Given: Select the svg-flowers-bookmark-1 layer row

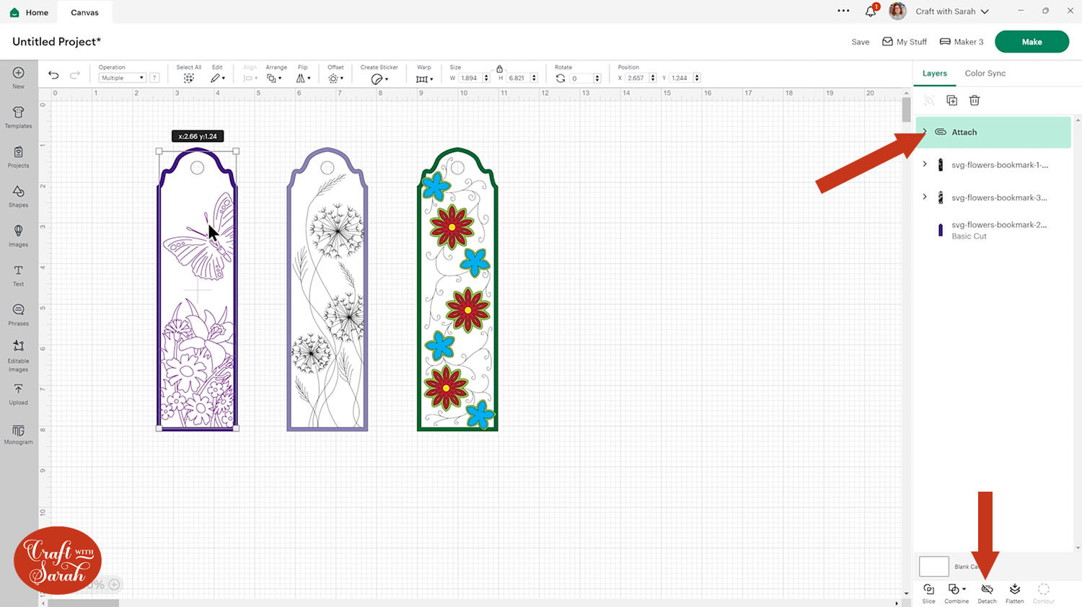Looking at the screenshot, I should [x=993, y=164].
